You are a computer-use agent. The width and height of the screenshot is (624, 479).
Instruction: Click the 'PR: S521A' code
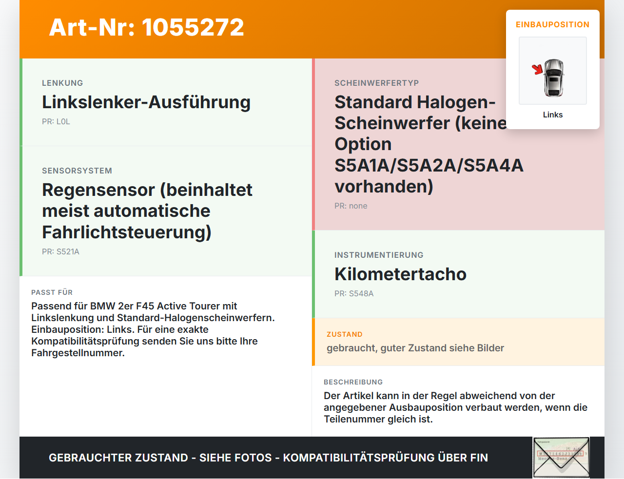pos(60,252)
